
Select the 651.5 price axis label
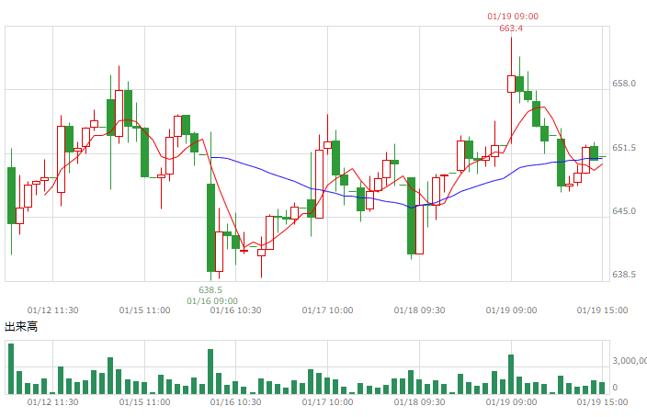click(624, 148)
